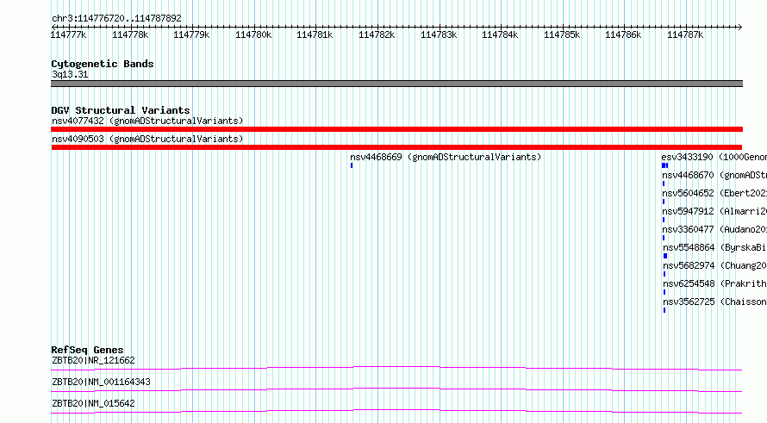Click the 3q13.31 band label
The image size is (767, 423).
pos(70,74)
